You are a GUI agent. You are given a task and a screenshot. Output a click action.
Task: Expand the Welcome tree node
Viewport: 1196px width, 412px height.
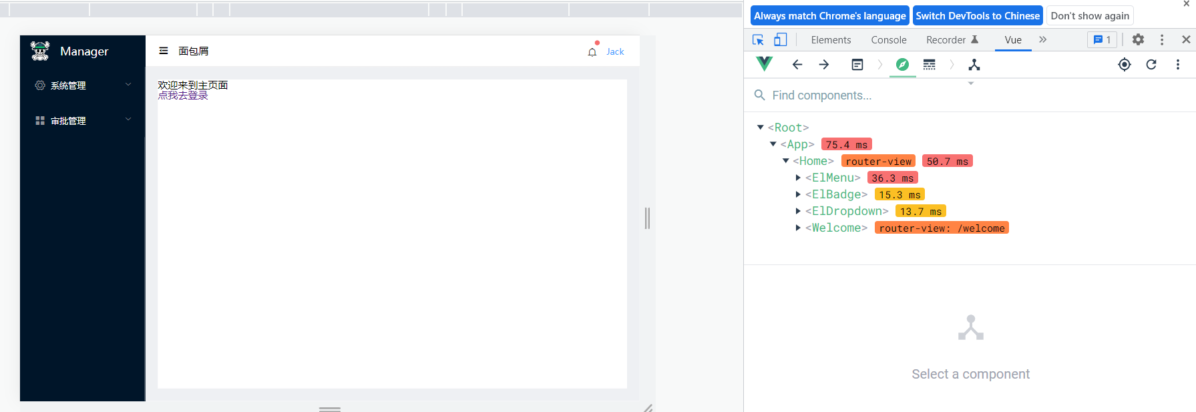click(x=798, y=228)
